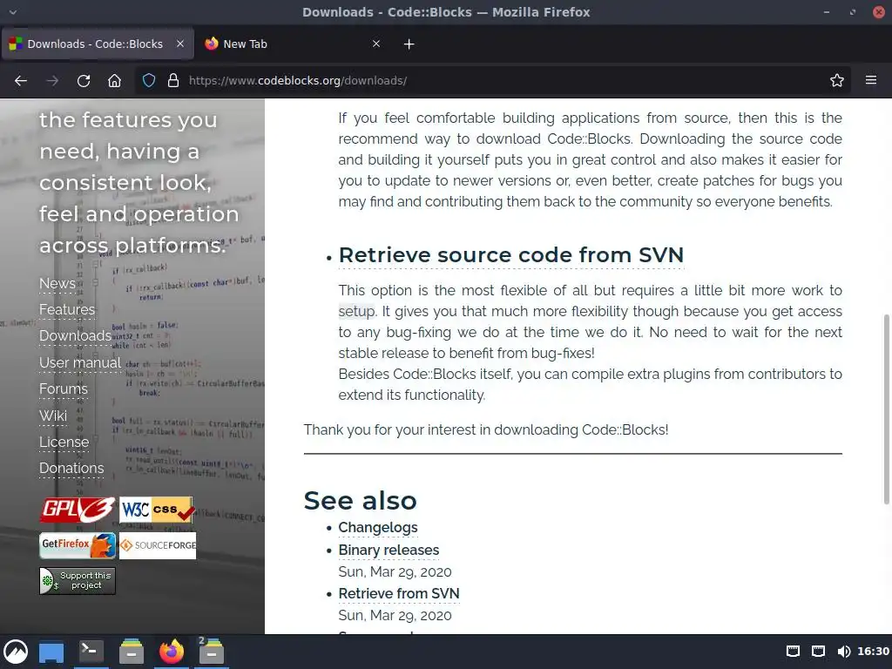Close the New Tab tab

(x=376, y=44)
